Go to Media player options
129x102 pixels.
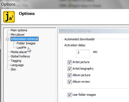19,52
